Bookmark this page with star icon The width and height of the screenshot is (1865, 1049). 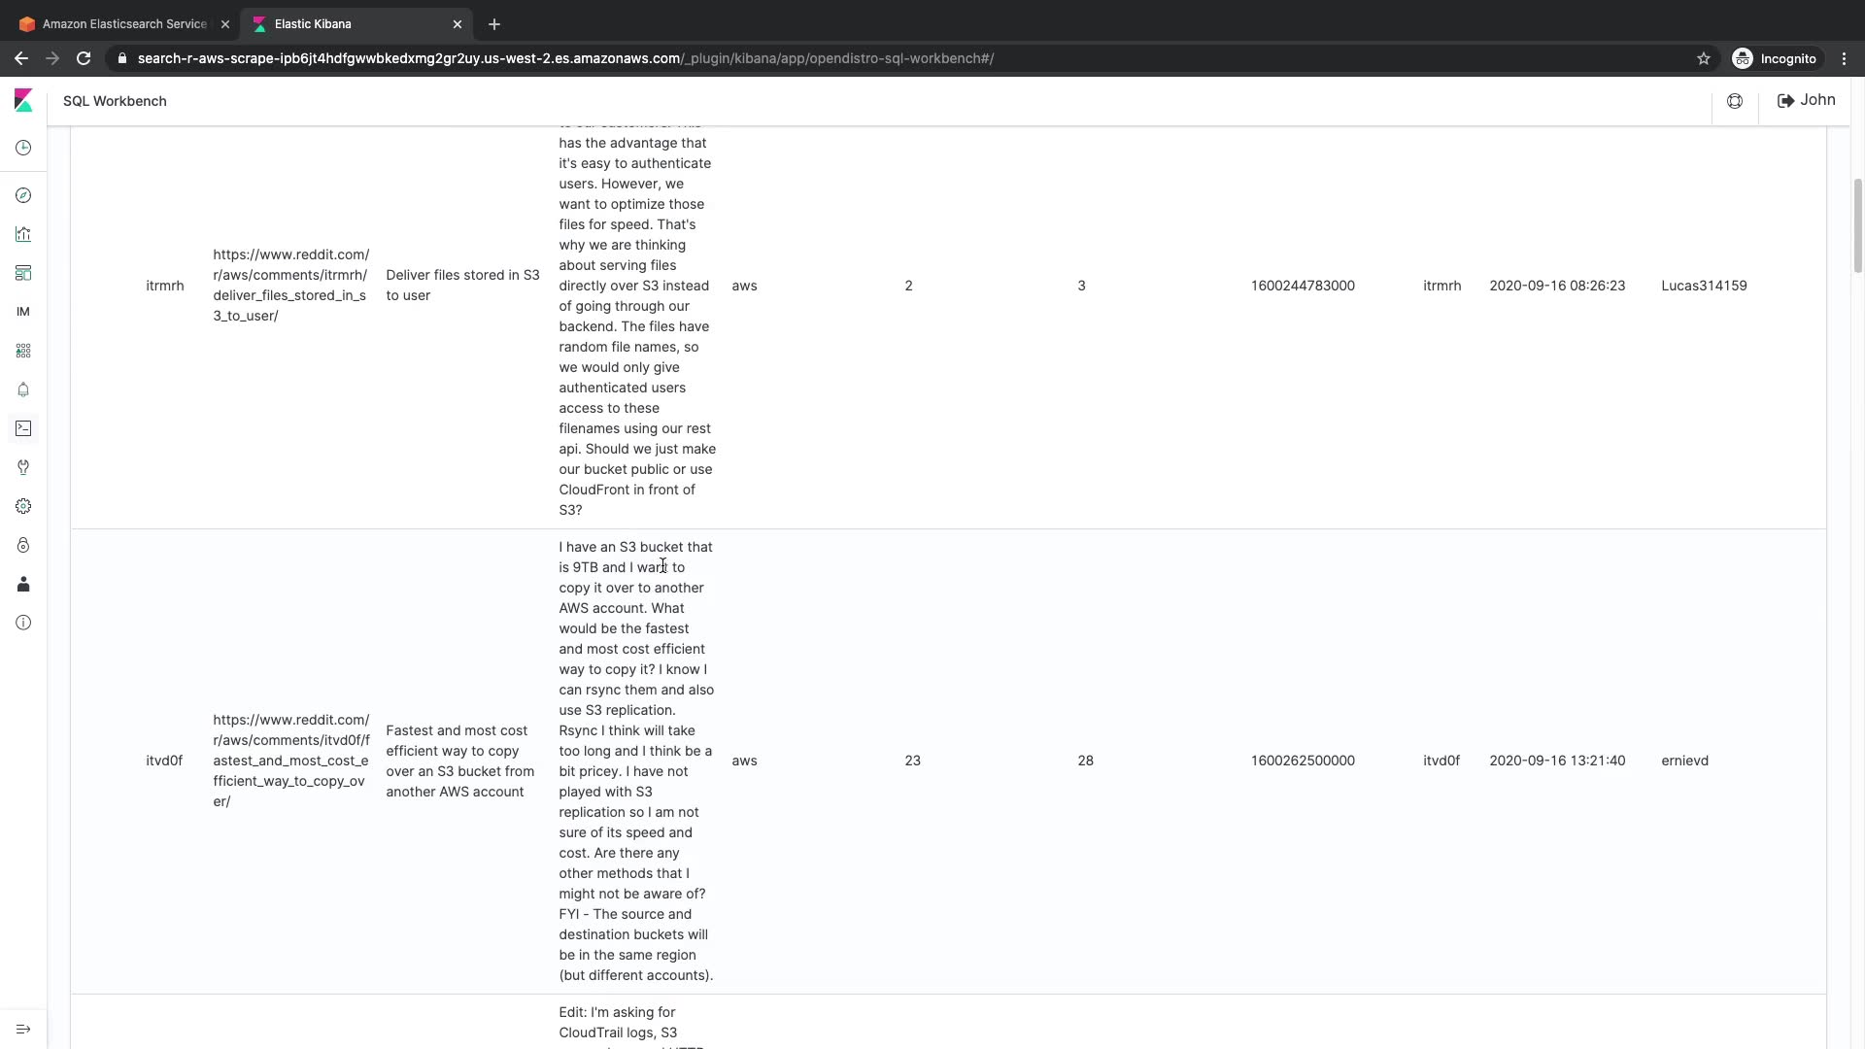click(x=1703, y=58)
